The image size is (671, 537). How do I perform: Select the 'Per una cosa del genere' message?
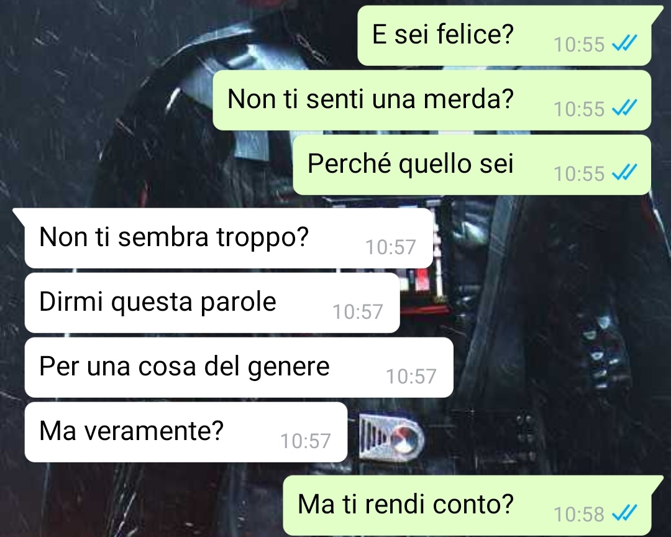tap(239, 367)
